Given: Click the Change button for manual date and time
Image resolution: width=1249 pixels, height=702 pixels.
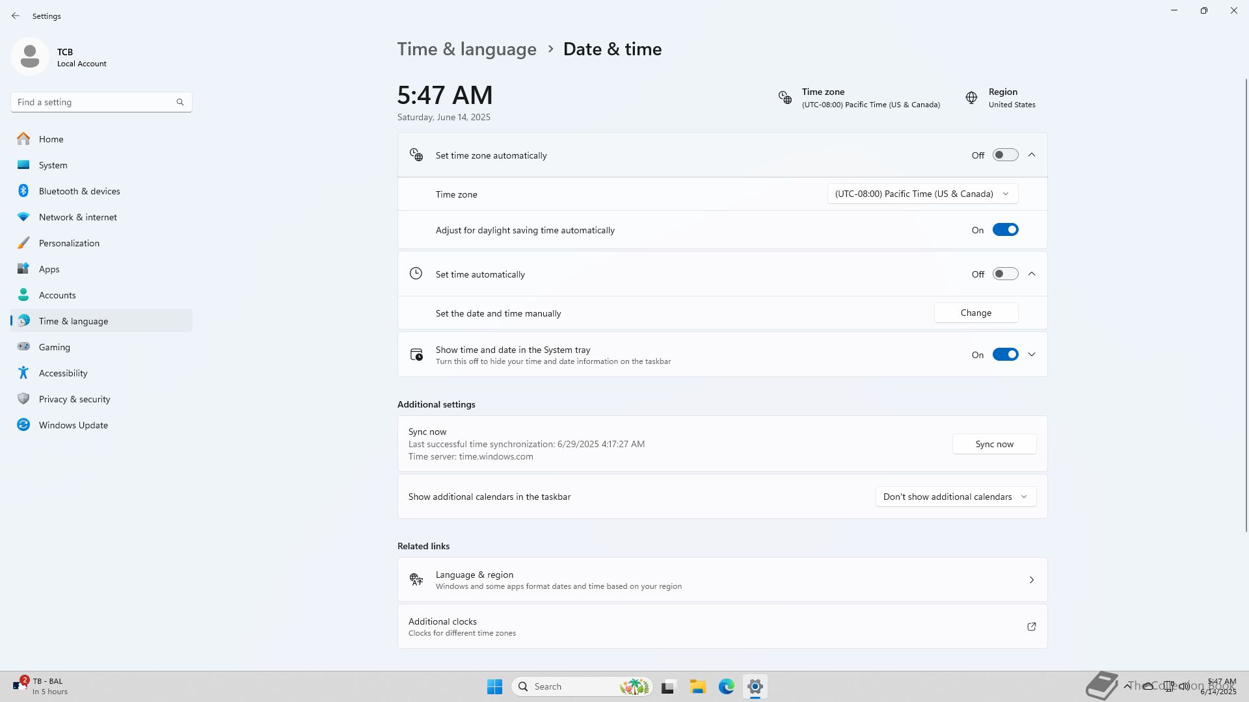Looking at the screenshot, I should 976,313.
